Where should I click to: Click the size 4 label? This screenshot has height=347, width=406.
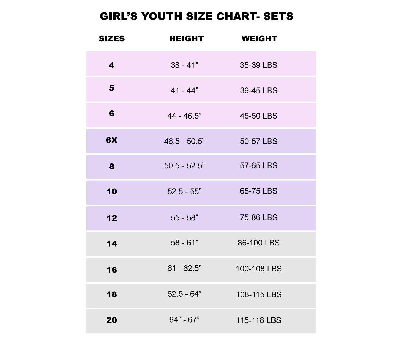[112, 65]
